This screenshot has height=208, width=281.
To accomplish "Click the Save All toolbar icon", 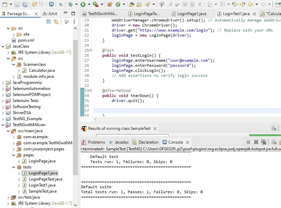I will 25,4.
